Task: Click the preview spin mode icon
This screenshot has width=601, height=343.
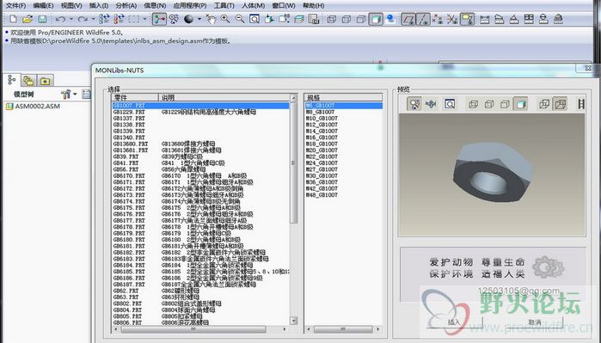Action: click(x=414, y=104)
